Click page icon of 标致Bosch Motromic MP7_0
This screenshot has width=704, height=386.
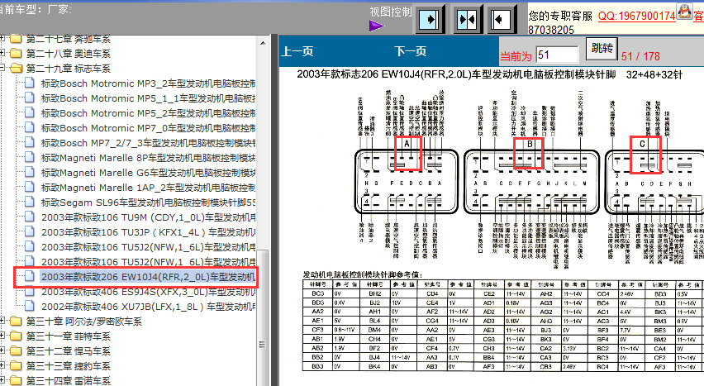(x=30, y=127)
